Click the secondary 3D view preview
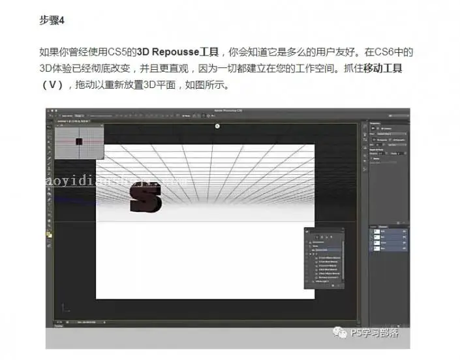The image size is (460, 360). (x=79, y=143)
